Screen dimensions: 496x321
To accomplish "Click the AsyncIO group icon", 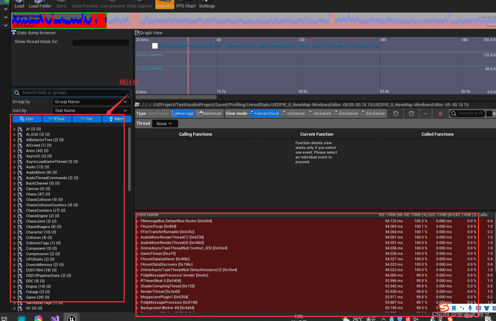I will (x=20, y=156).
